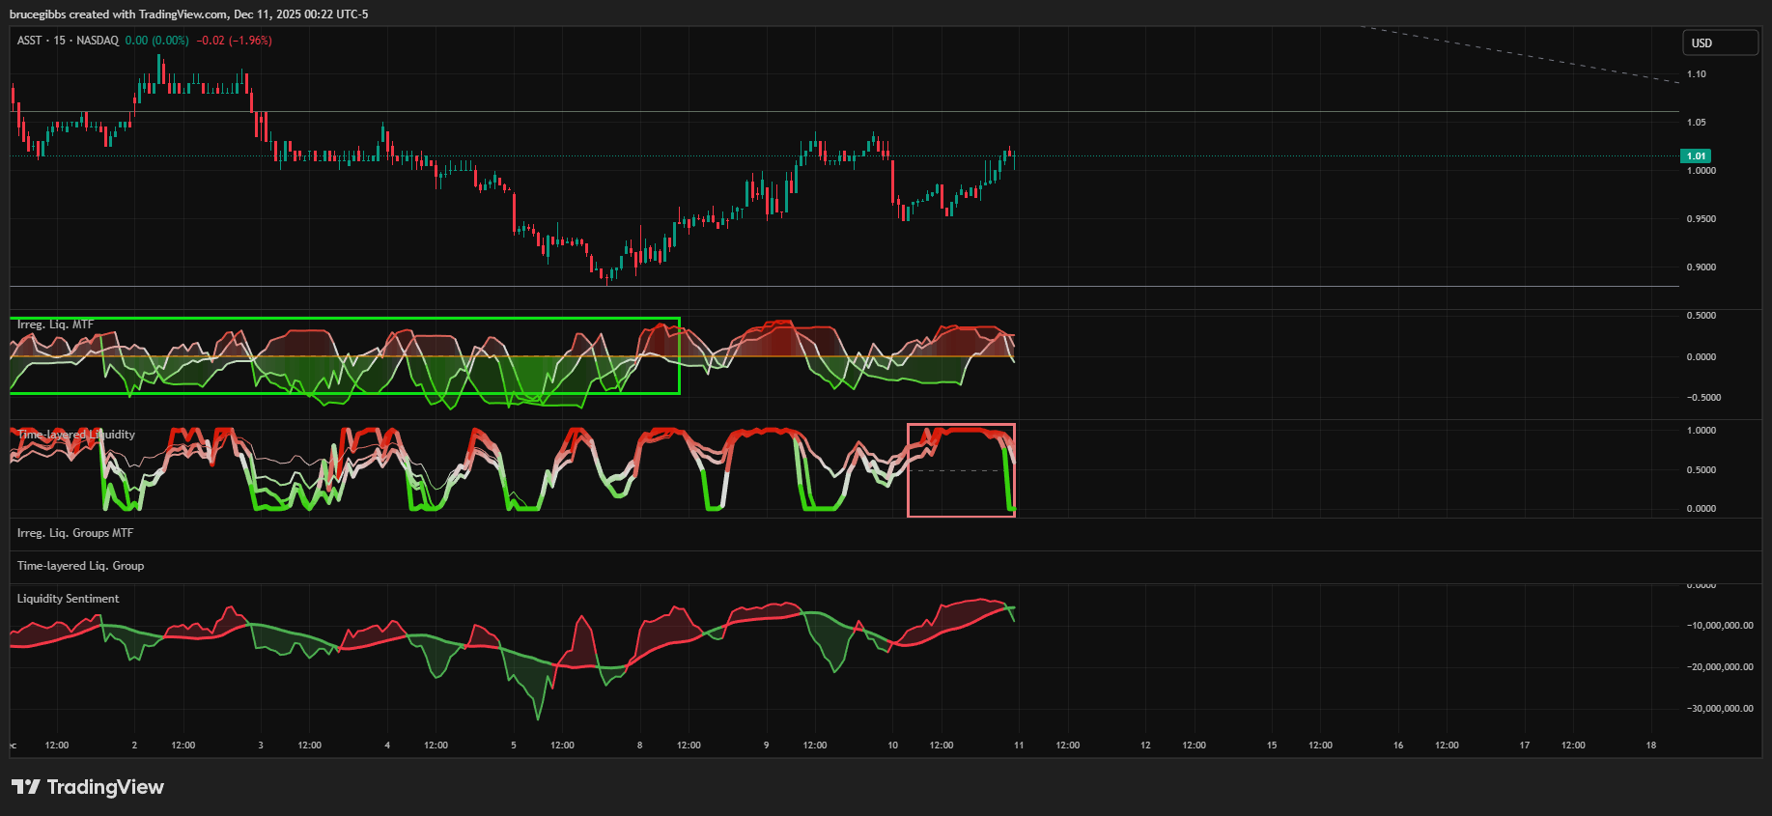Click the TradingView wordmark text
This screenshot has width=1772, height=816.
(x=105, y=787)
